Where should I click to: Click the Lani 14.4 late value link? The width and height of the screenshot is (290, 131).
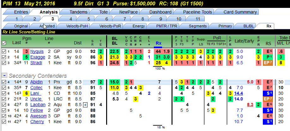(x=239, y=94)
